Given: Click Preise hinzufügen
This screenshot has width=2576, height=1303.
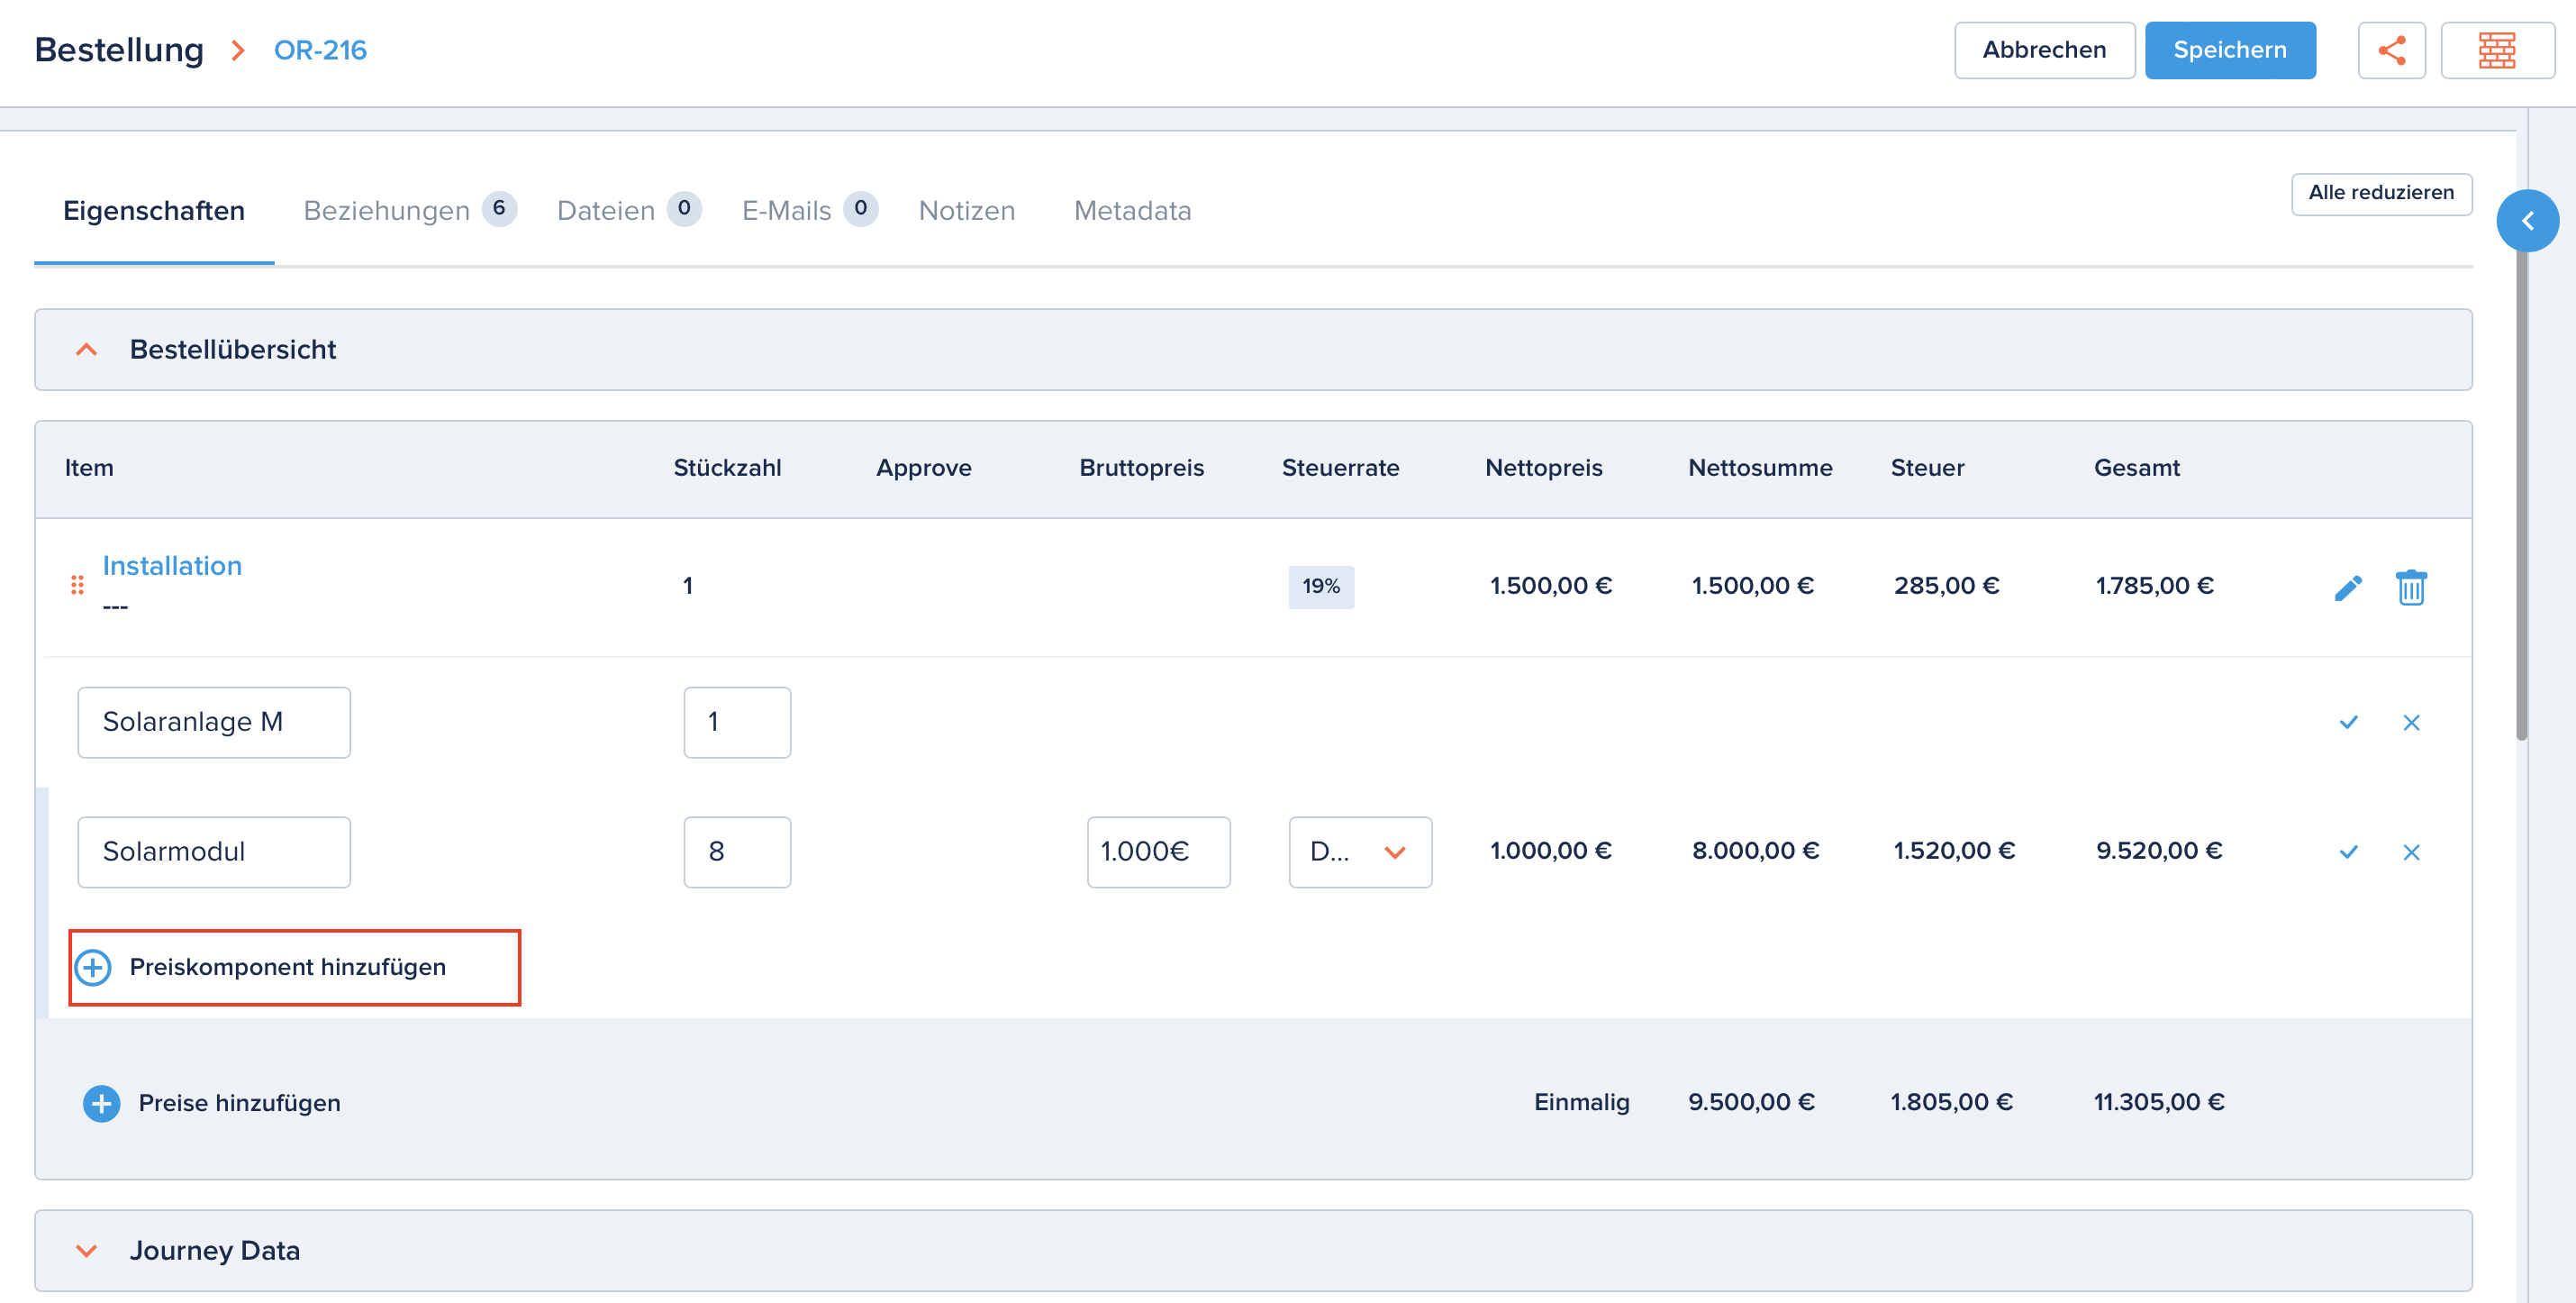Looking at the screenshot, I should tap(240, 1103).
